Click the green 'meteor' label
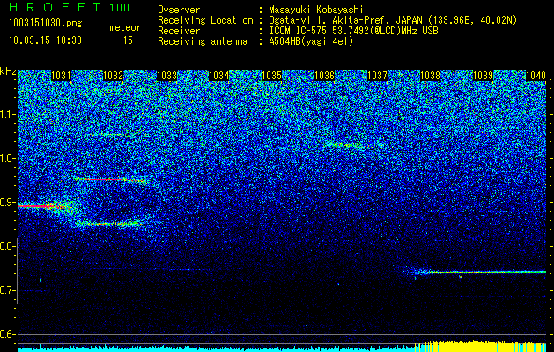Viewport: 554px width, 352px height. 125,27
